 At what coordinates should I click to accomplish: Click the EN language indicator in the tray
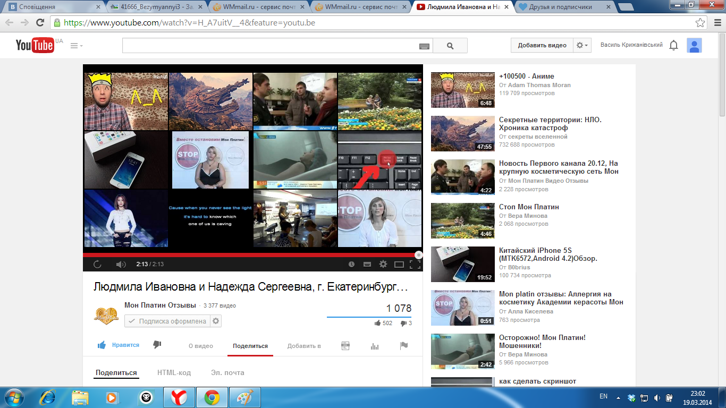click(x=604, y=396)
